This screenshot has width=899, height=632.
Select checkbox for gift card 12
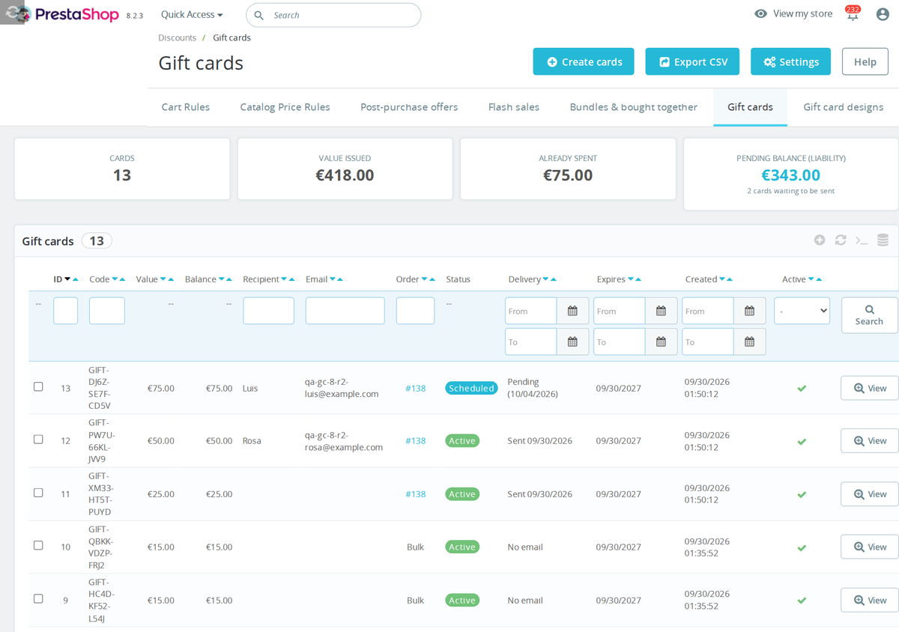pos(38,440)
